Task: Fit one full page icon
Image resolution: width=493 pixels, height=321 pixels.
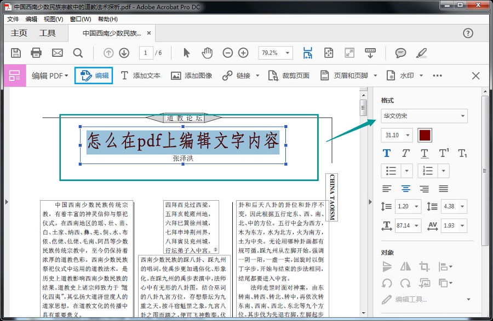Action: point(329,52)
